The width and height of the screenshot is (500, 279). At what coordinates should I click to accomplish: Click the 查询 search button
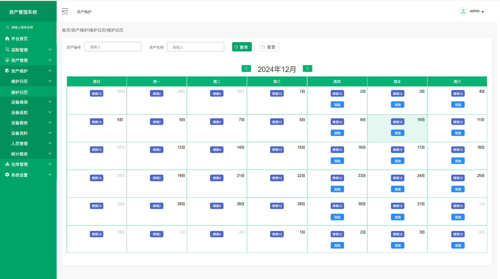(x=242, y=47)
